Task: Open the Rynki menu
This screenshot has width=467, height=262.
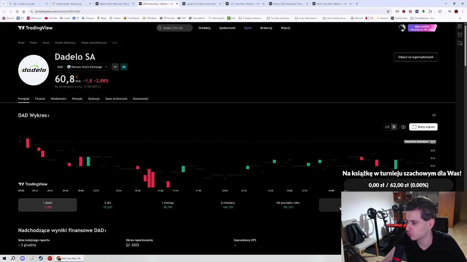Action: pyautogui.click(x=248, y=28)
